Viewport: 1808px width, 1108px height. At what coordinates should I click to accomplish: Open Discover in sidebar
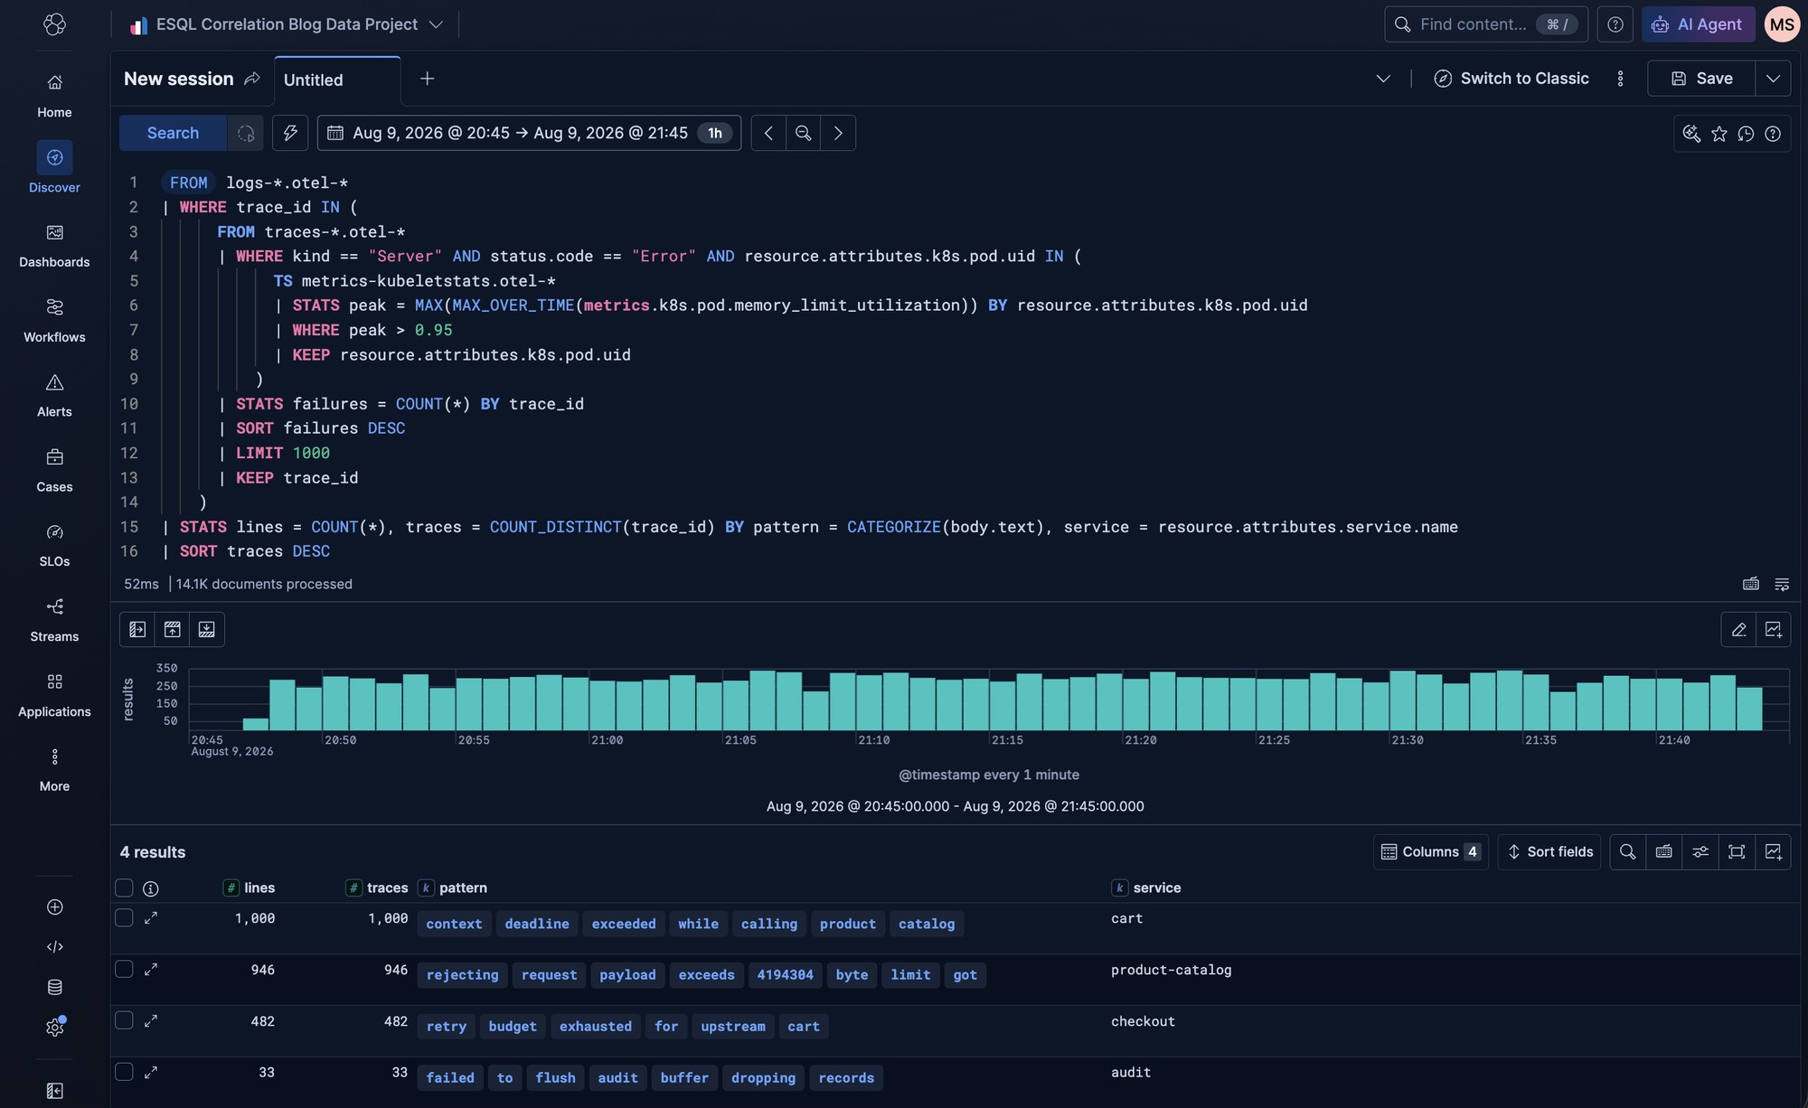[54, 169]
